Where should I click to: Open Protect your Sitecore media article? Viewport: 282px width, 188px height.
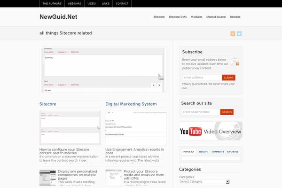(144, 175)
